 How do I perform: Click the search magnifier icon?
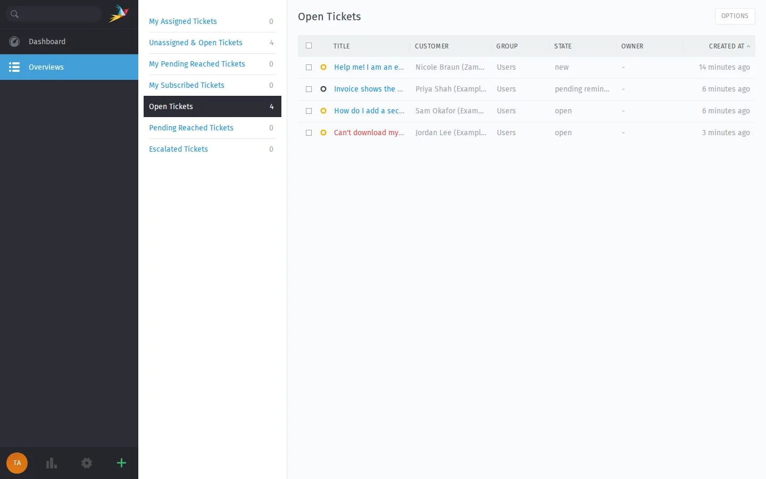click(x=14, y=14)
